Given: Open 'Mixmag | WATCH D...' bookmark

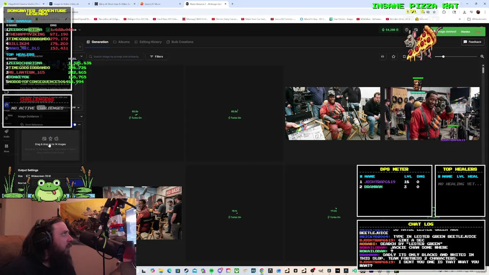Looking at the screenshot, I should click(196, 19).
